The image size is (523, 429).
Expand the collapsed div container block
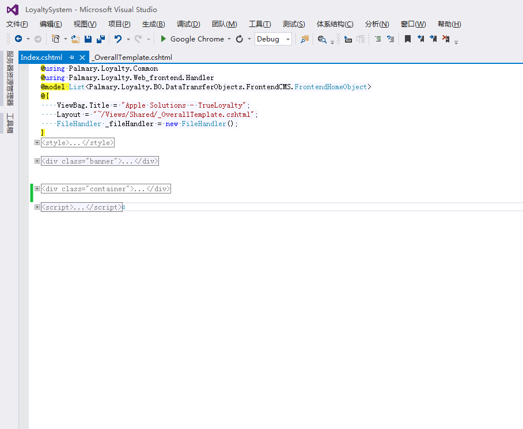click(x=37, y=189)
